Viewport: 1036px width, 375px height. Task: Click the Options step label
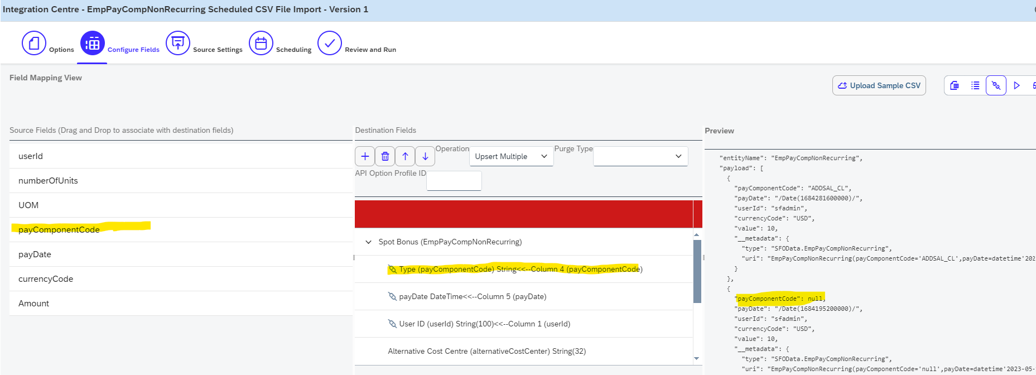pyautogui.click(x=61, y=50)
